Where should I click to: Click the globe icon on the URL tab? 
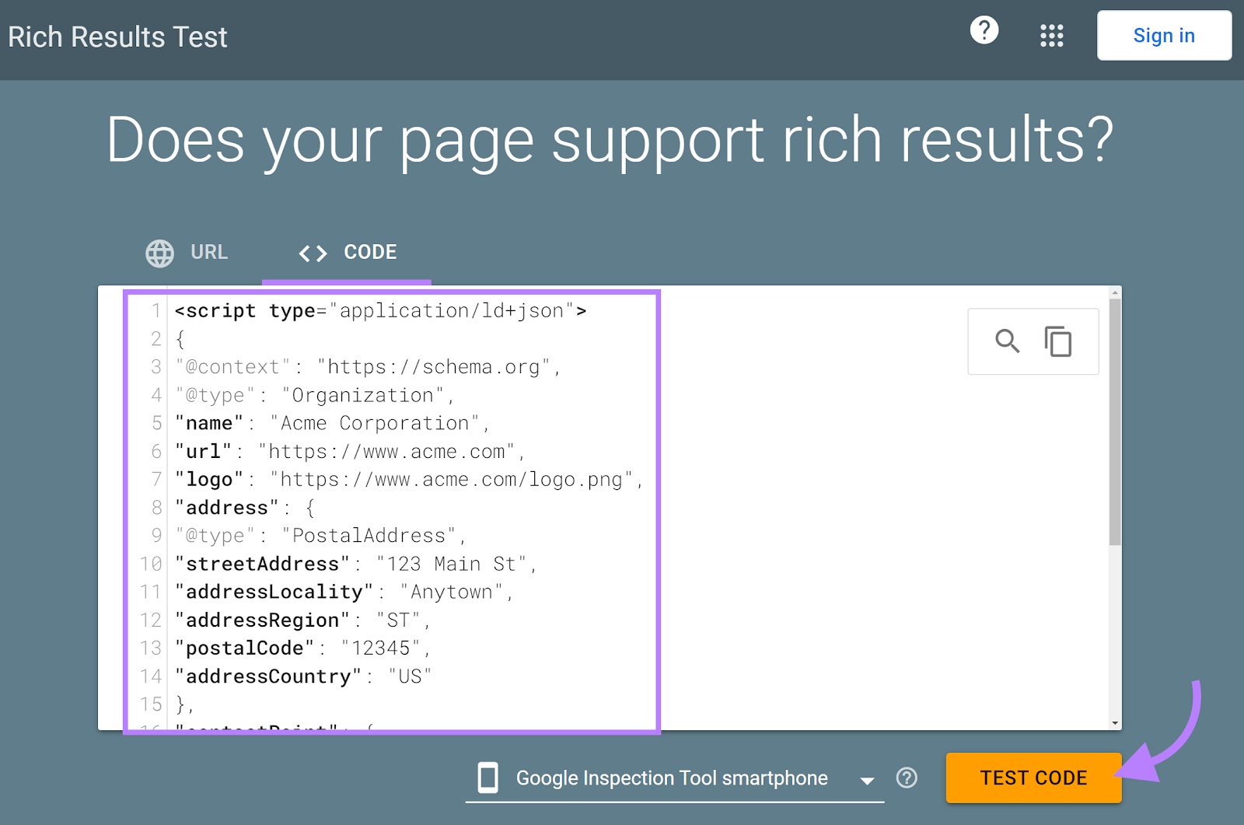point(159,253)
